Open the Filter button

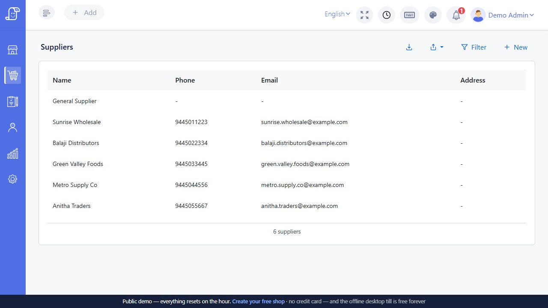point(474,47)
